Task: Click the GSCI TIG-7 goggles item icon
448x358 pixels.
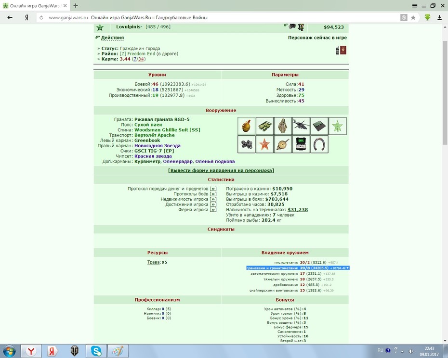Action: (246, 144)
